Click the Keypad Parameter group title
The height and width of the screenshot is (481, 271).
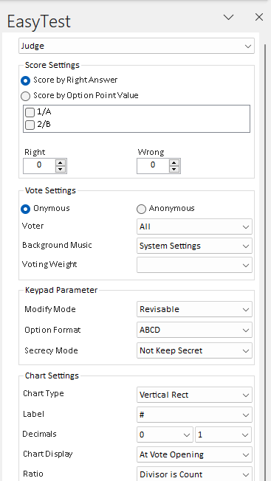[61, 290]
